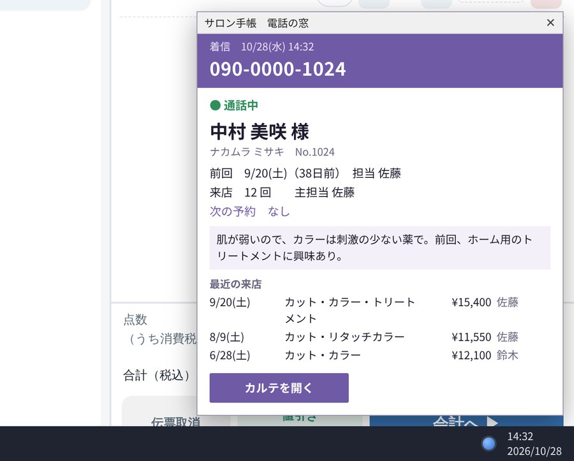Click the 通話中 call status indicator
Viewport: 574px width, 461px height.
(x=234, y=105)
